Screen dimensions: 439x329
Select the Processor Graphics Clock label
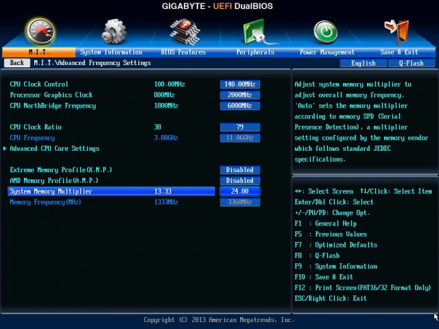[x=51, y=95]
